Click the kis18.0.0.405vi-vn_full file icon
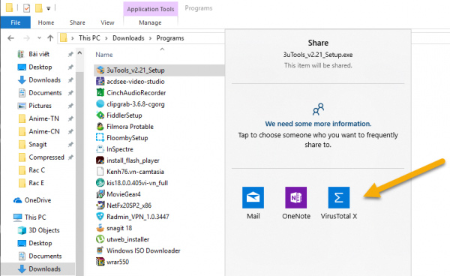 pos(100,183)
